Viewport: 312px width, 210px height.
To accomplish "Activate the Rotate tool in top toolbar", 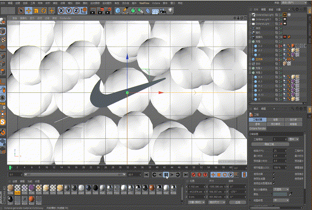I will point(43,11).
